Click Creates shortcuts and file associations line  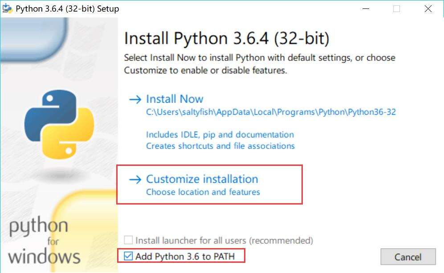220,146
